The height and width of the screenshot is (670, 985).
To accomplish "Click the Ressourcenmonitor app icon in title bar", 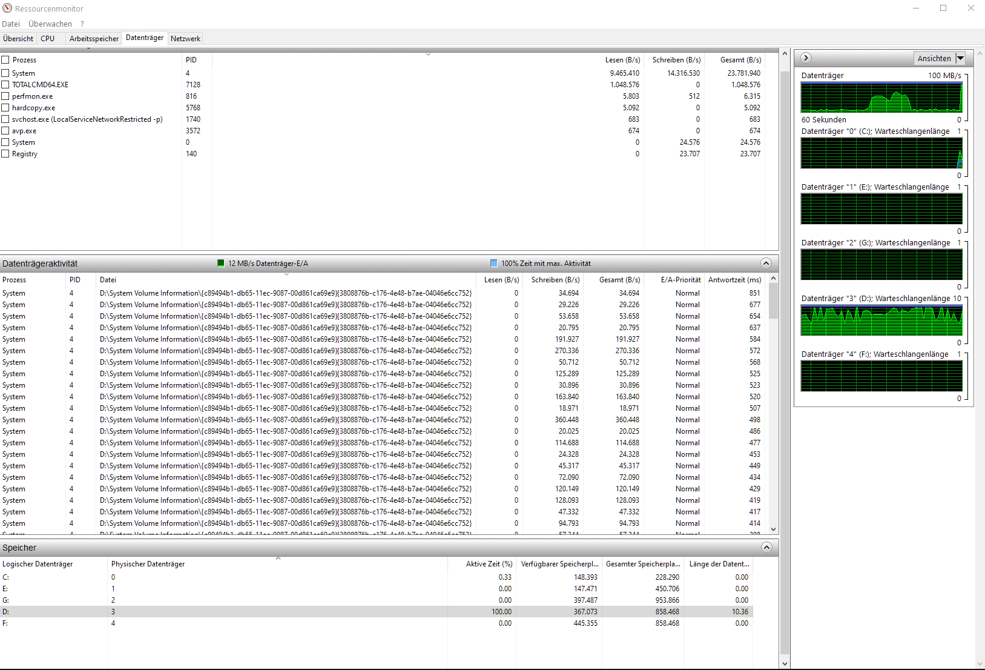I will pos(7,8).
